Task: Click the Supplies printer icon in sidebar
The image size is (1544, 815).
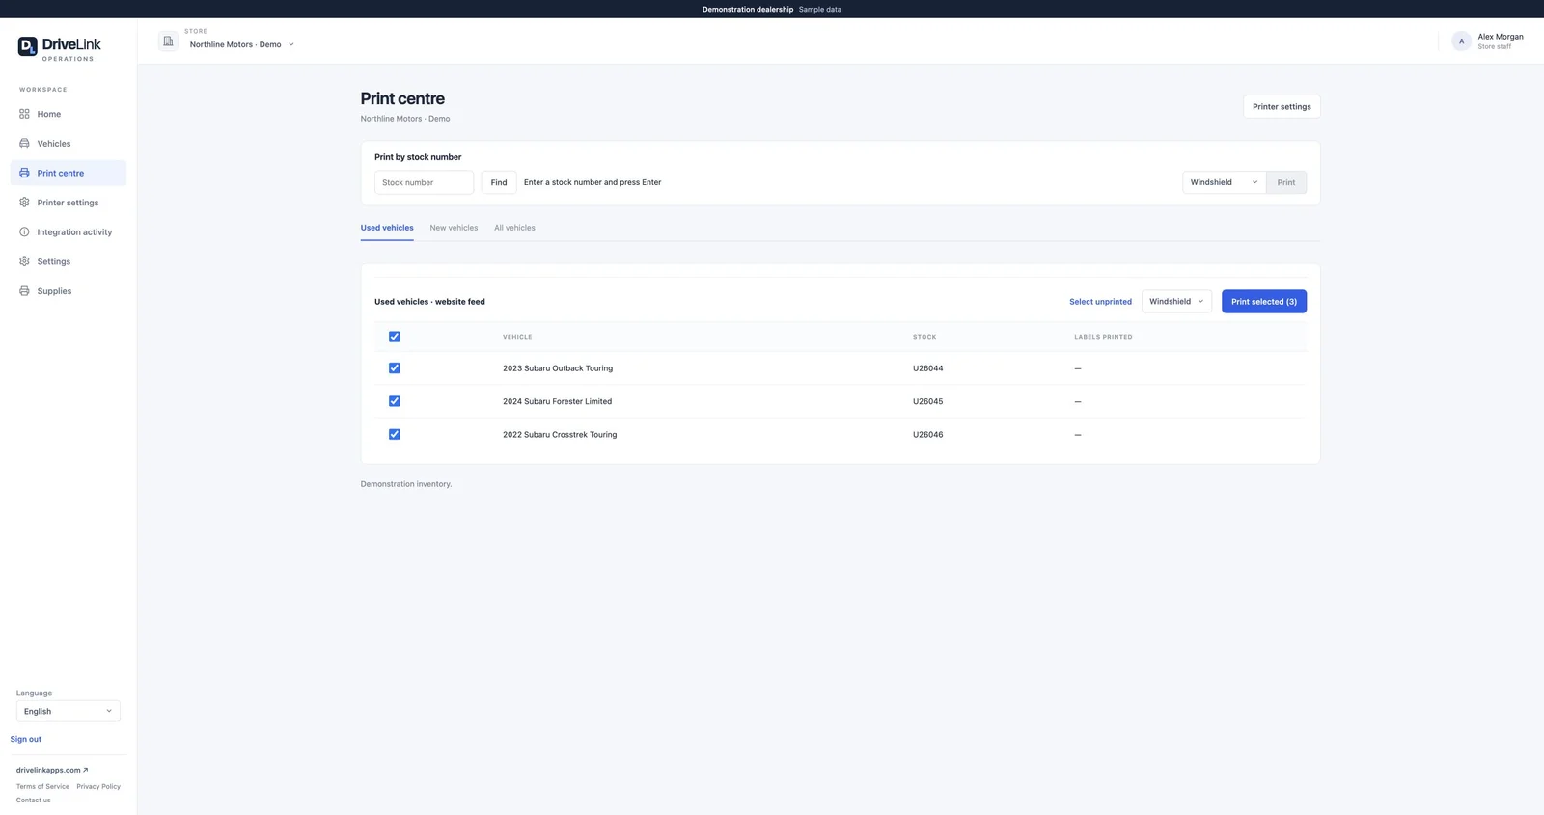Action: pyautogui.click(x=24, y=290)
